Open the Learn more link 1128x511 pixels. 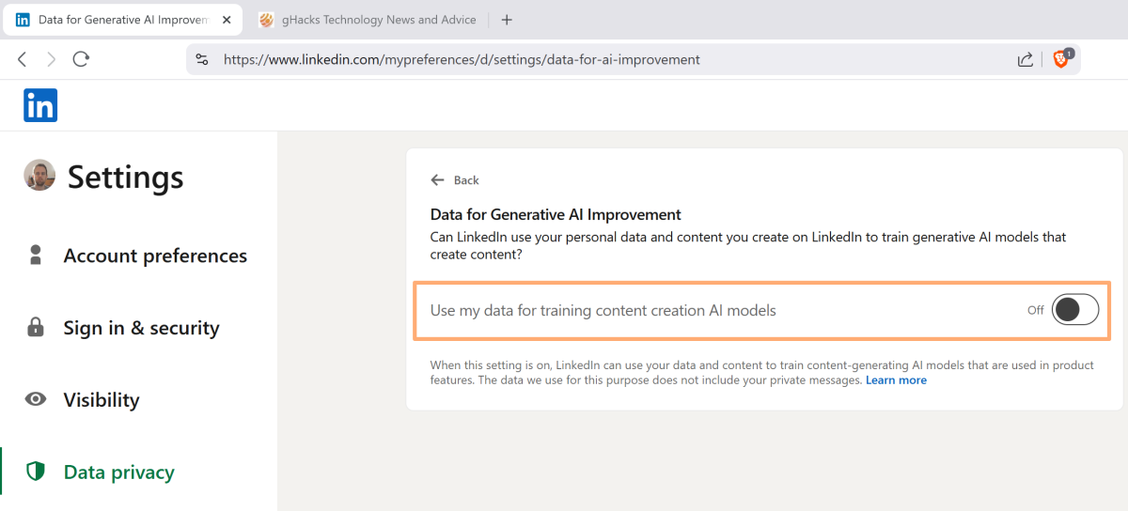(896, 380)
